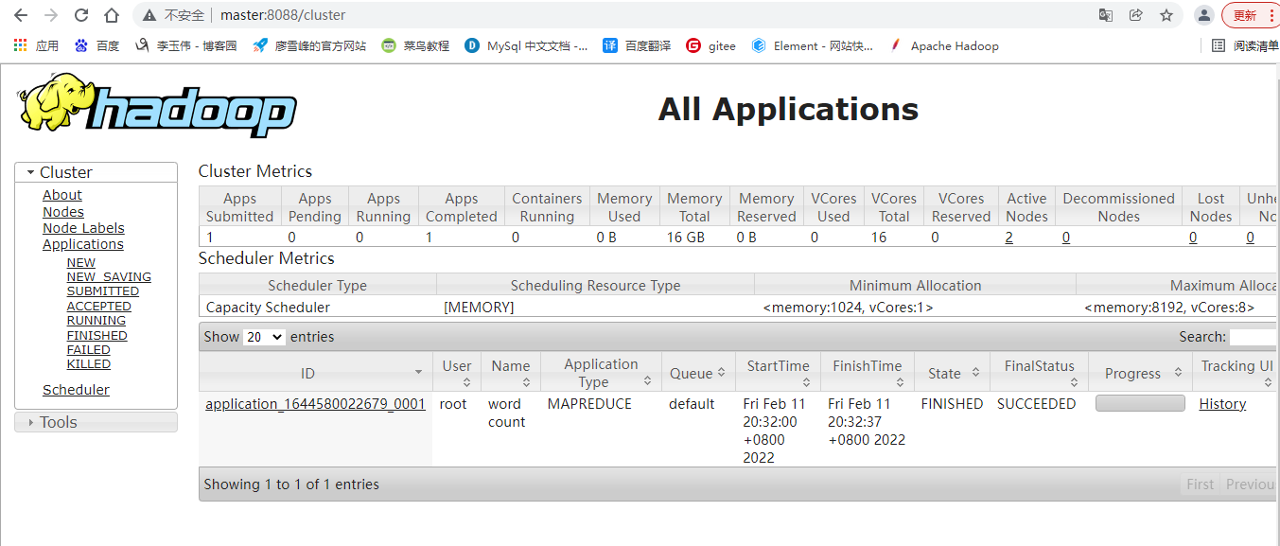This screenshot has height=546, width=1280.
Task: Sort table by Application Type column
Action: tap(601, 373)
